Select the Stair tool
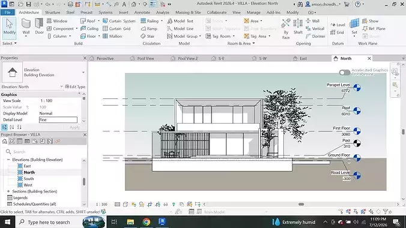 click(x=148, y=36)
